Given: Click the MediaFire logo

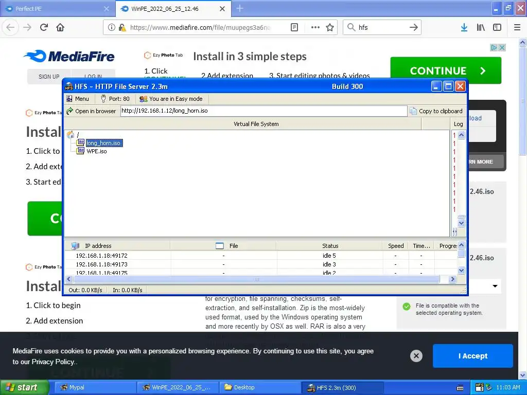Looking at the screenshot, I should tap(69, 56).
